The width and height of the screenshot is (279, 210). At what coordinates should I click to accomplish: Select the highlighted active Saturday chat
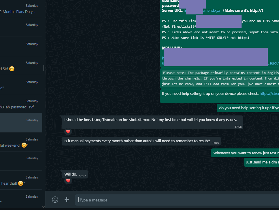coord(21,123)
